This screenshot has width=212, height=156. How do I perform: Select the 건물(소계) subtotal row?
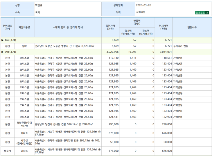click(x=106, y=52)
